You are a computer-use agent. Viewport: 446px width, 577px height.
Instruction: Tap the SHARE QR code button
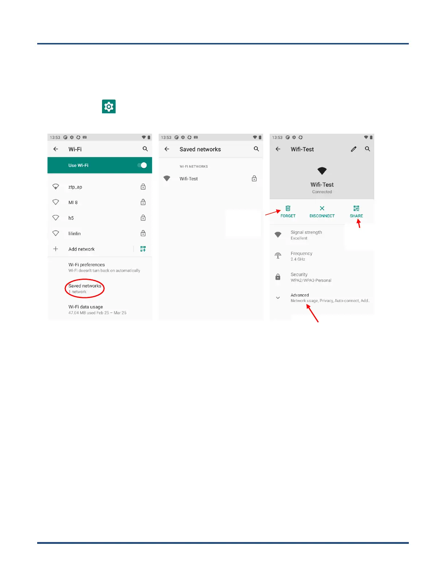tap(356, 212)
